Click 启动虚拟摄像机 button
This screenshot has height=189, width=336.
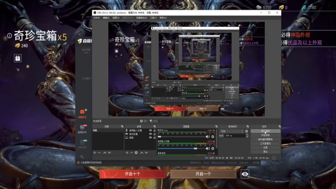[x=265, y=139]
